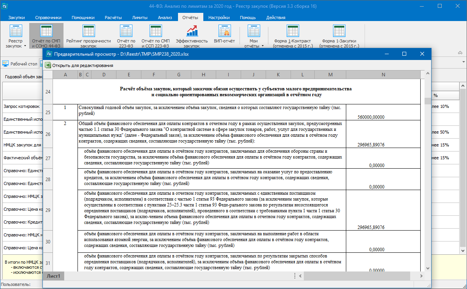The height and width of the screenshot is (289, 467).
Task: Select column A header in preview
Action: click(65, 75)
